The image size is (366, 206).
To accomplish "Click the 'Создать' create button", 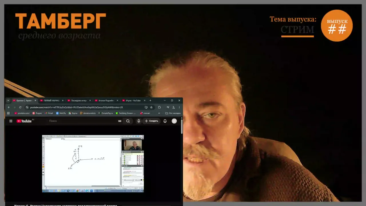I will coord(151,121).
